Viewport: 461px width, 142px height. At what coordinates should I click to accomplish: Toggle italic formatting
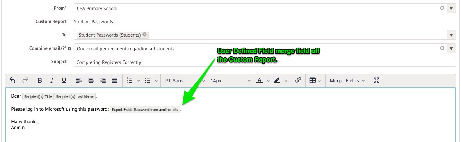point(52,80)
